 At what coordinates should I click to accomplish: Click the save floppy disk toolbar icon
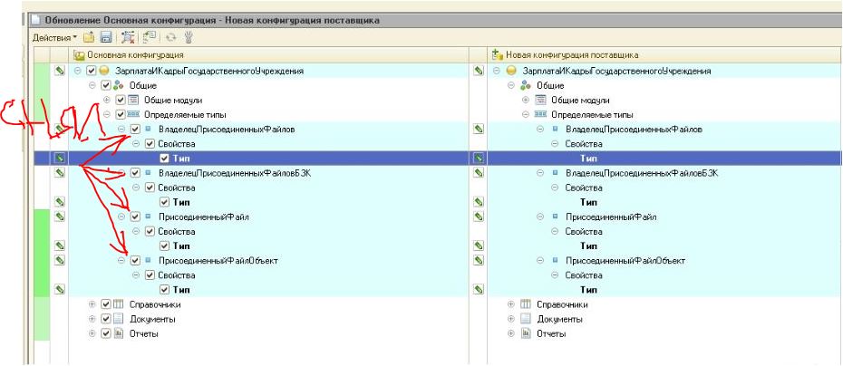105,38
